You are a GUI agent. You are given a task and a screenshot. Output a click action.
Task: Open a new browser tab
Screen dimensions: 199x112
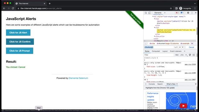(50, 3)
